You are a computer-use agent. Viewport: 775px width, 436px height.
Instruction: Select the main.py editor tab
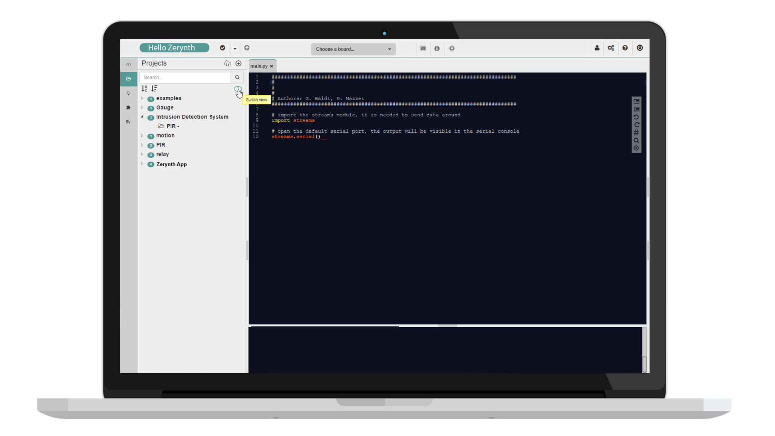click(259, 66)
